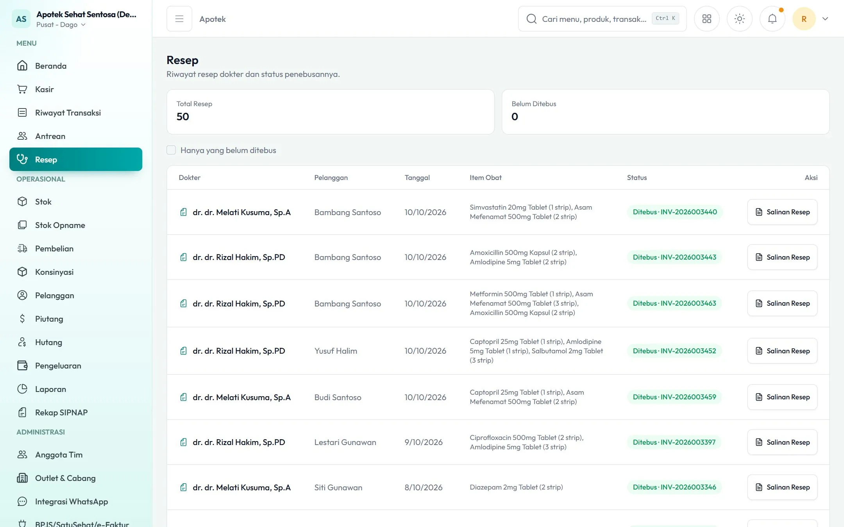Enable Hanya yang belum ditebus checkbox
This screenshot has height=527, width=844.
point(171,150)
